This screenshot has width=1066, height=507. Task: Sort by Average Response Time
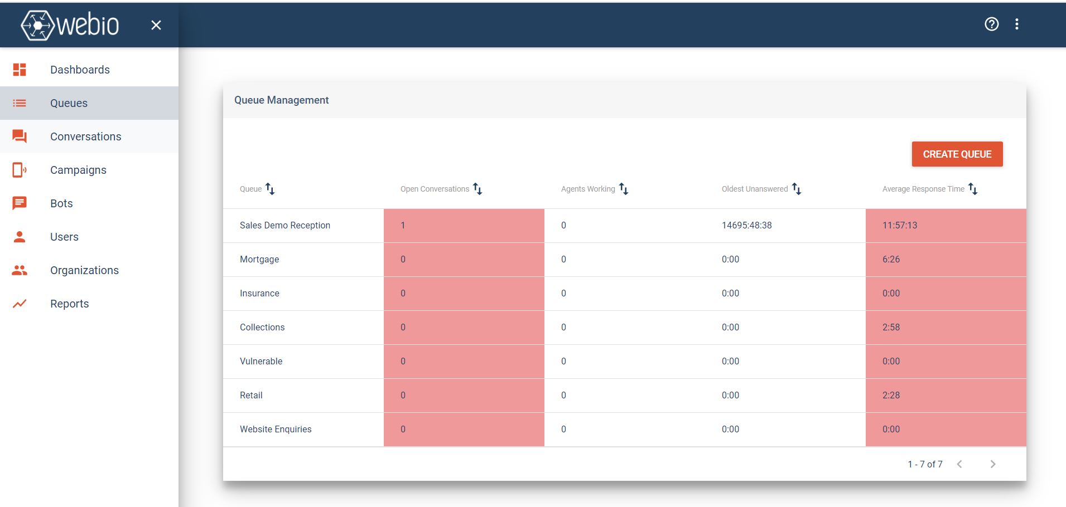(x=974, y=189)
